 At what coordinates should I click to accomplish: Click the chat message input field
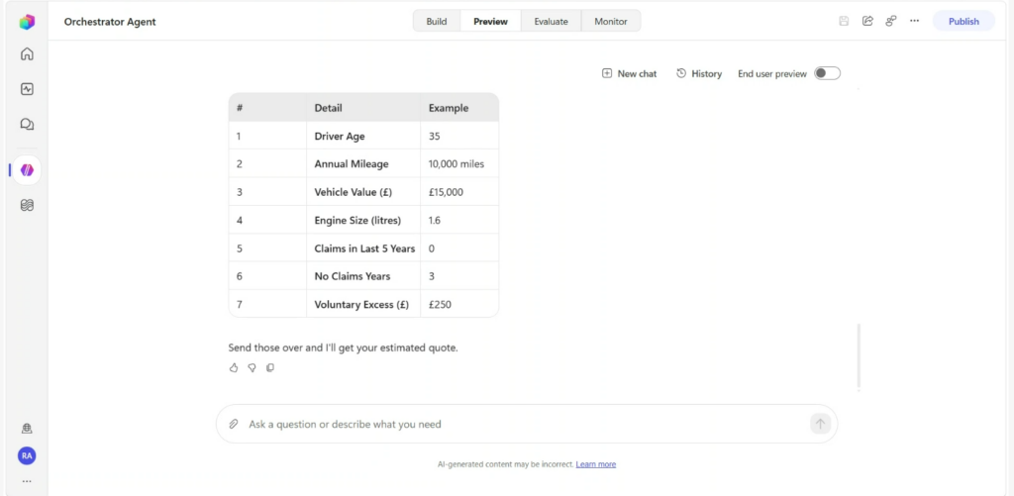[527, 424]
